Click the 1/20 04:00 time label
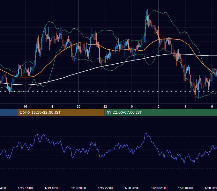The image size is (217, 191). tap(185, 188)
